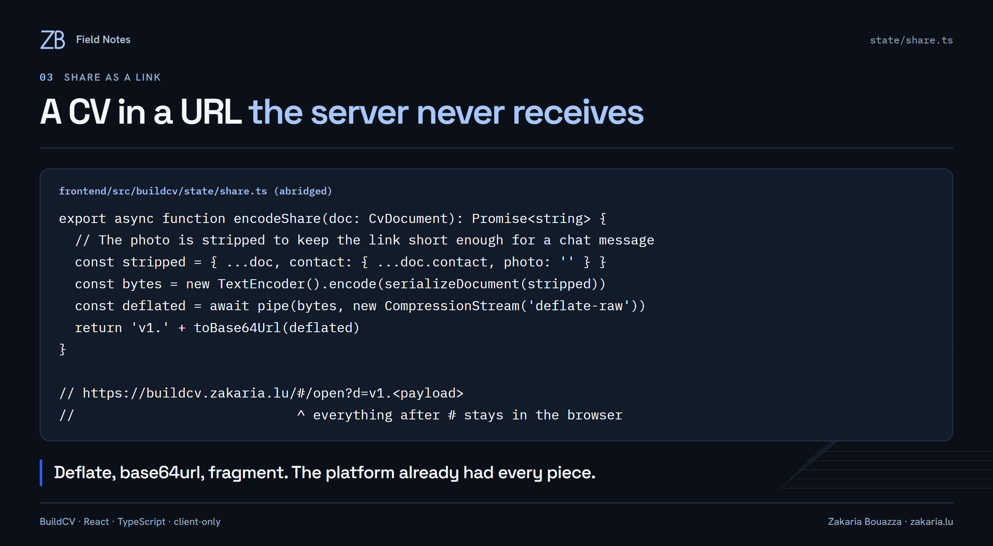
Task: Click the 'export async function encodeShare' line
Action: pyautogui.click(x=333, y=218)
